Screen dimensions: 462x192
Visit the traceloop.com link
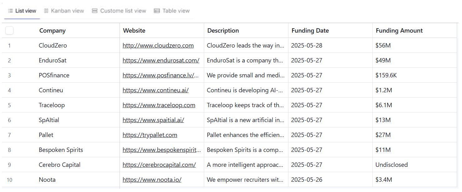tap(159, 105)
